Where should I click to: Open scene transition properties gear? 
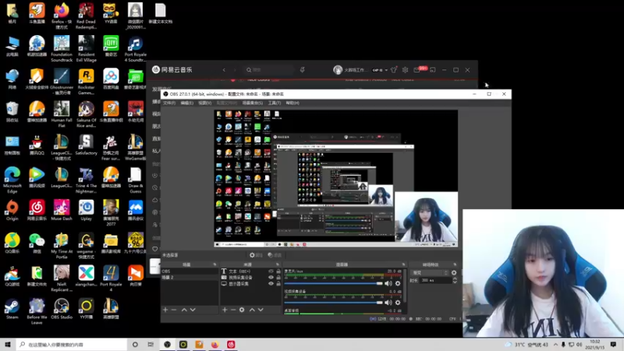[x=454, y=272]
